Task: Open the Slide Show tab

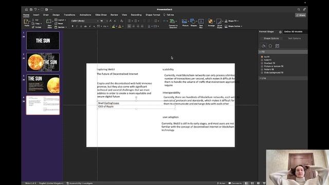Action: (101, 15)
